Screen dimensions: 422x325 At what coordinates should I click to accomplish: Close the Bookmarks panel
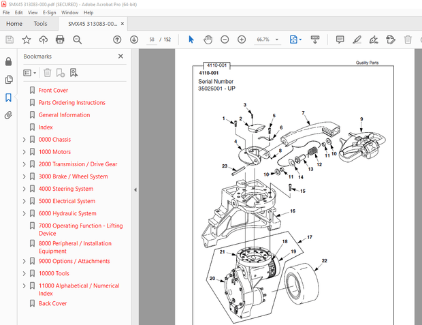(x=120, y=56)
